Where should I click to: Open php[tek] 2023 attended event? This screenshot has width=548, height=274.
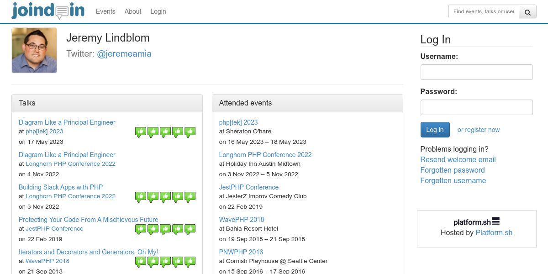point(238,122)
